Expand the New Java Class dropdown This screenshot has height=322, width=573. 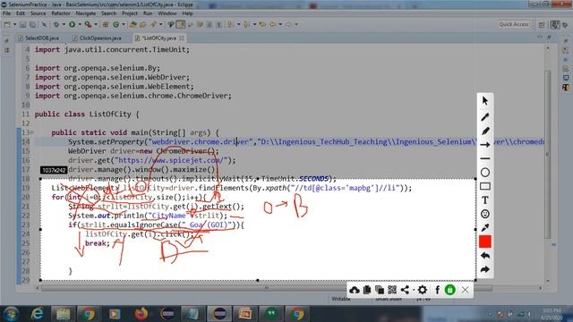coord(124,24)
